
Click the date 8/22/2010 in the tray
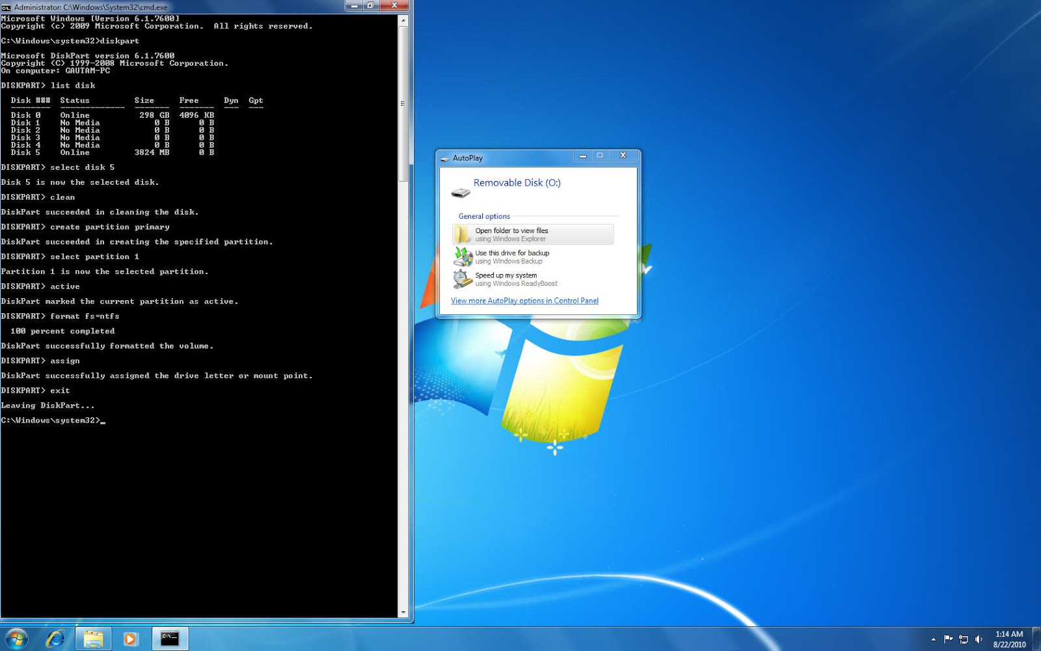click(x=1009, y=644)
